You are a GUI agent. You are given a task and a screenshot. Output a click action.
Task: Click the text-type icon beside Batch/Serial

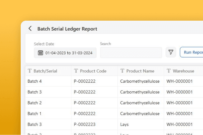click(x=30, y=71)
